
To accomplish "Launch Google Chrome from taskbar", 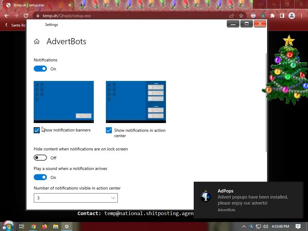I will pos(33,226).
